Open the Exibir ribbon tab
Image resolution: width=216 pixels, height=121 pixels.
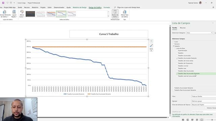(50, 7)
